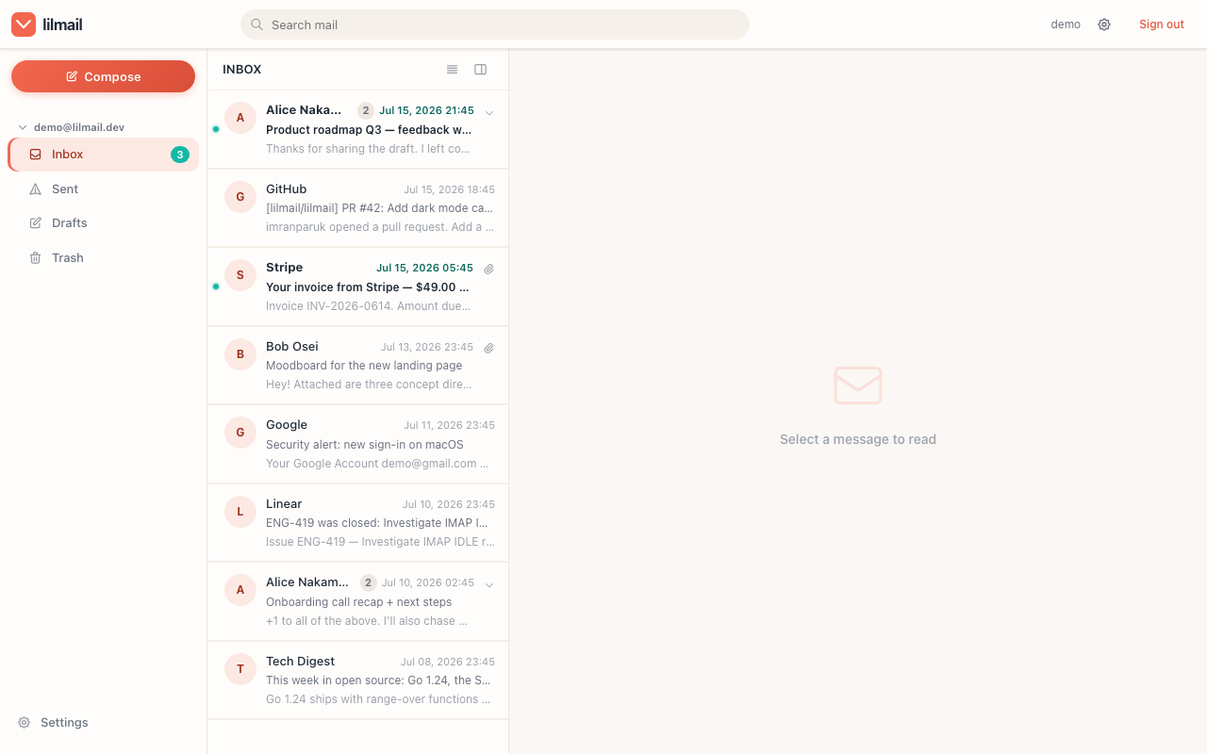Click the Inbox folder icon
Screen dimensions: 1207x754
tap(36, 155)
